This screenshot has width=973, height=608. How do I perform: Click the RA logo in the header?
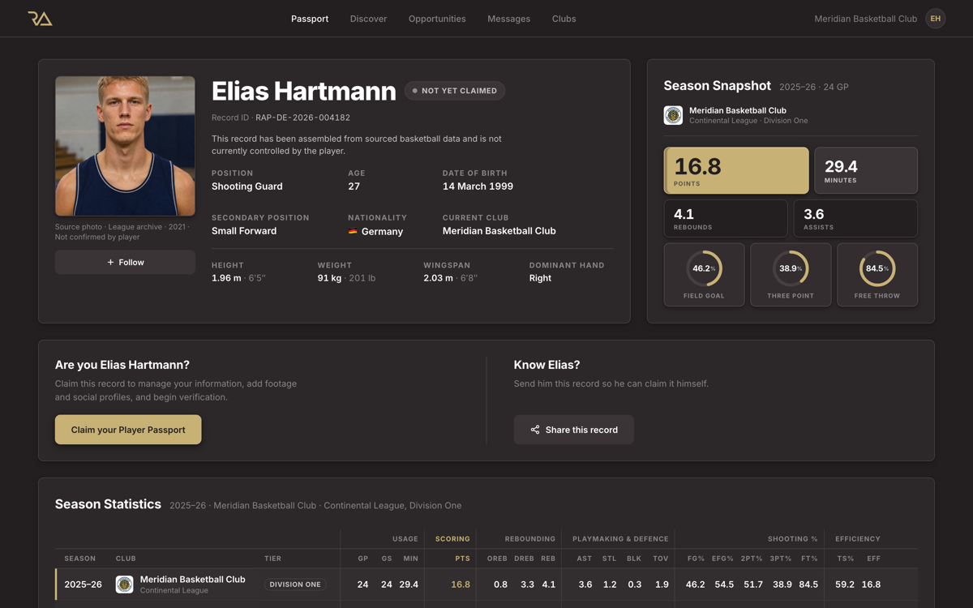(x=40, y=18)
